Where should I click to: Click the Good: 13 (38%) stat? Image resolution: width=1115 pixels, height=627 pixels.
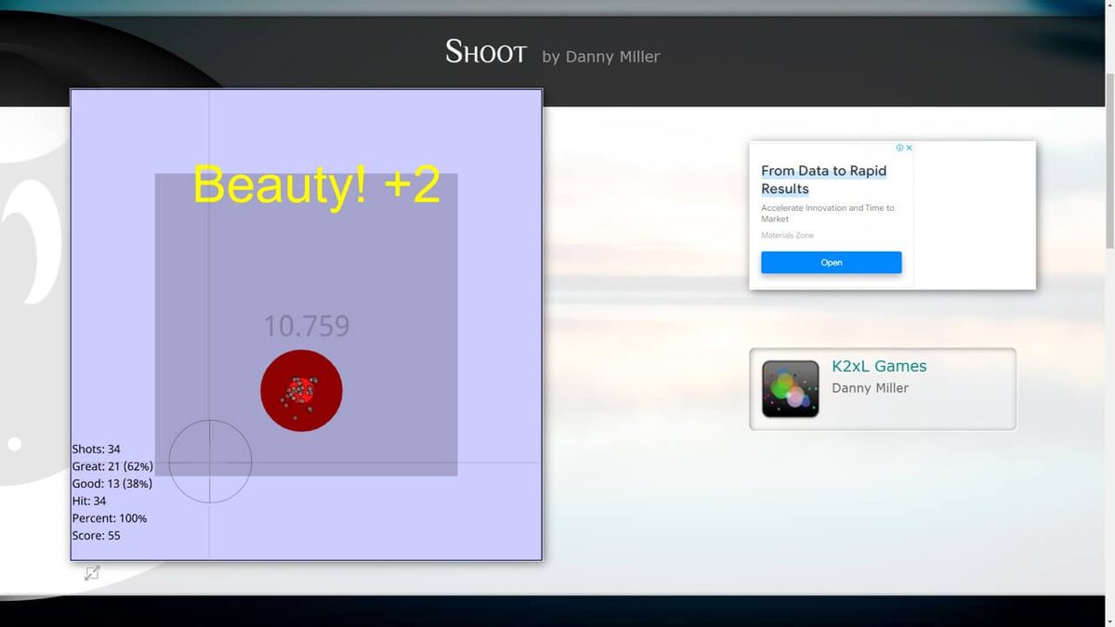pos(112,484)
